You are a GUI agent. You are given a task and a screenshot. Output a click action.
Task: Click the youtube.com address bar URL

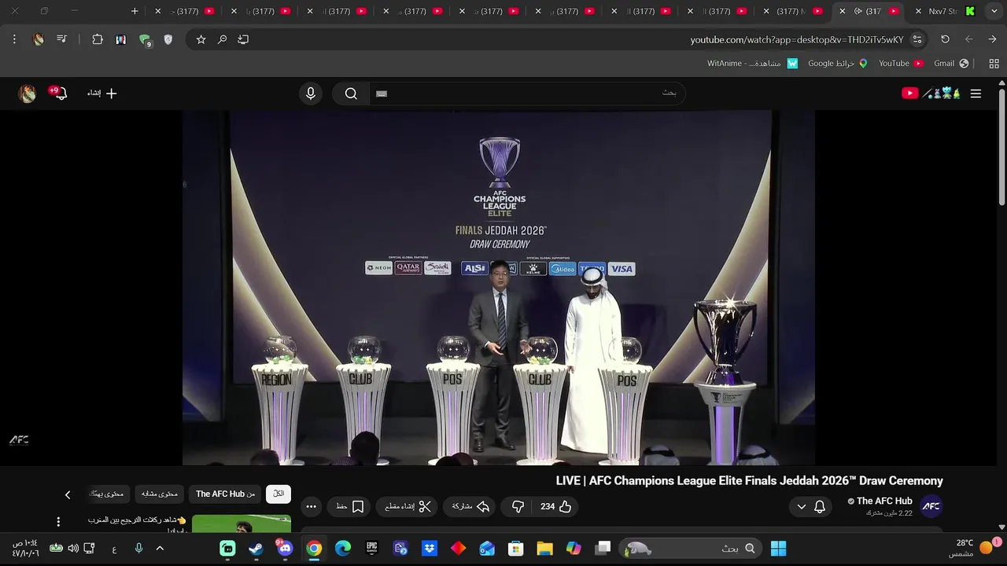797,39
